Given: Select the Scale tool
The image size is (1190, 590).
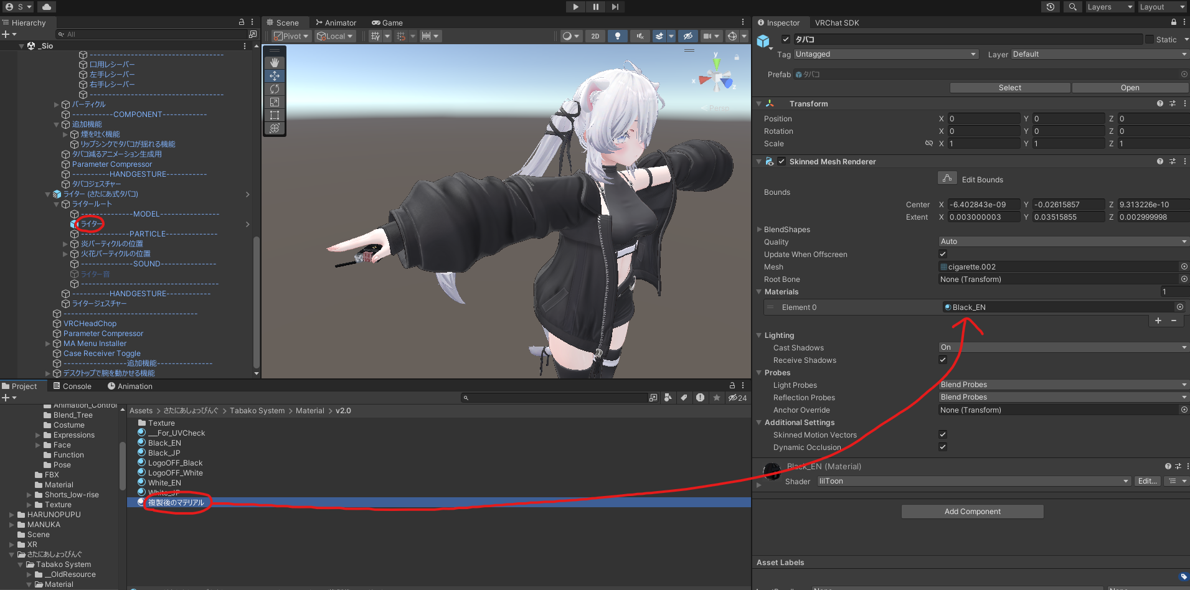Looking at the screenshot, I should [275, 102].
